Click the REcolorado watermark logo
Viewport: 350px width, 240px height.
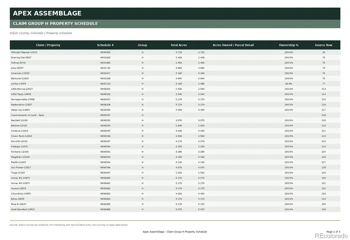pos(331,236)
